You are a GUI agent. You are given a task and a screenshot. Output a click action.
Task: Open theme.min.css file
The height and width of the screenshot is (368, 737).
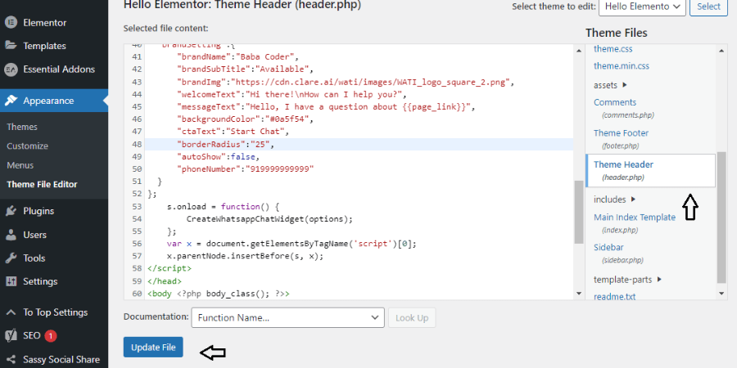(x=622, y=66)
